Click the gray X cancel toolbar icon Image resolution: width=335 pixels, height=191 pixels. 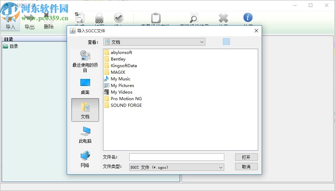pos(224,18)
